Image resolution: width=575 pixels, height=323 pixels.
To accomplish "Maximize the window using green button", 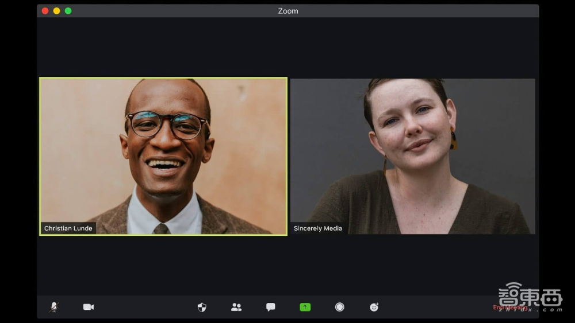I will [68, 11].
